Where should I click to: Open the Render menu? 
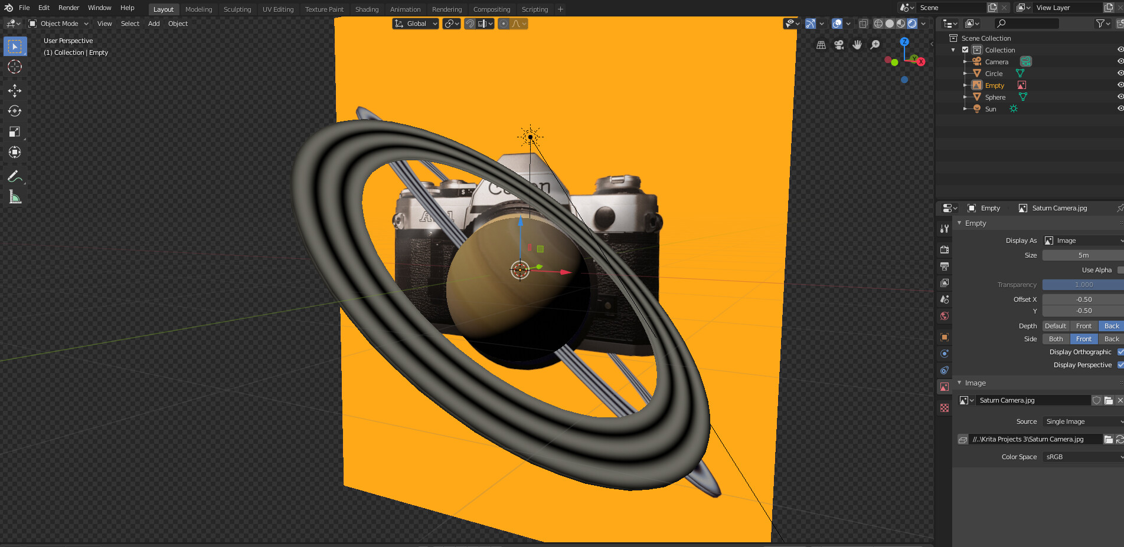[68, 8]
